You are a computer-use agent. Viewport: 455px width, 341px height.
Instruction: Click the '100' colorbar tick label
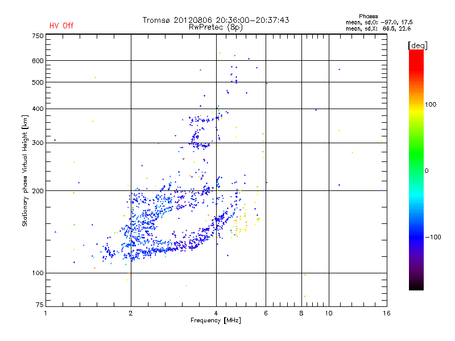(431, 105)
